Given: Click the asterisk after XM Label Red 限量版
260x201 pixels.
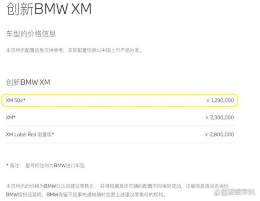Looking at the screenshot, I should click(x=53, y=133).
